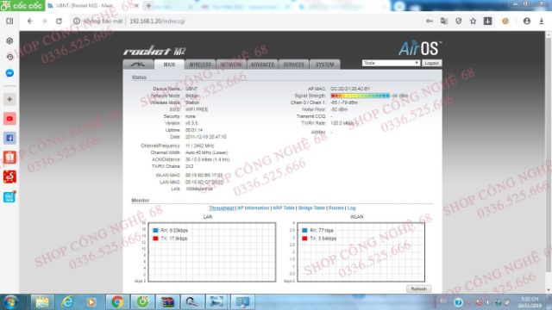The image size is (552, 310).
Task: Open Messenger in the sidebar
Action: pos(9,72)
